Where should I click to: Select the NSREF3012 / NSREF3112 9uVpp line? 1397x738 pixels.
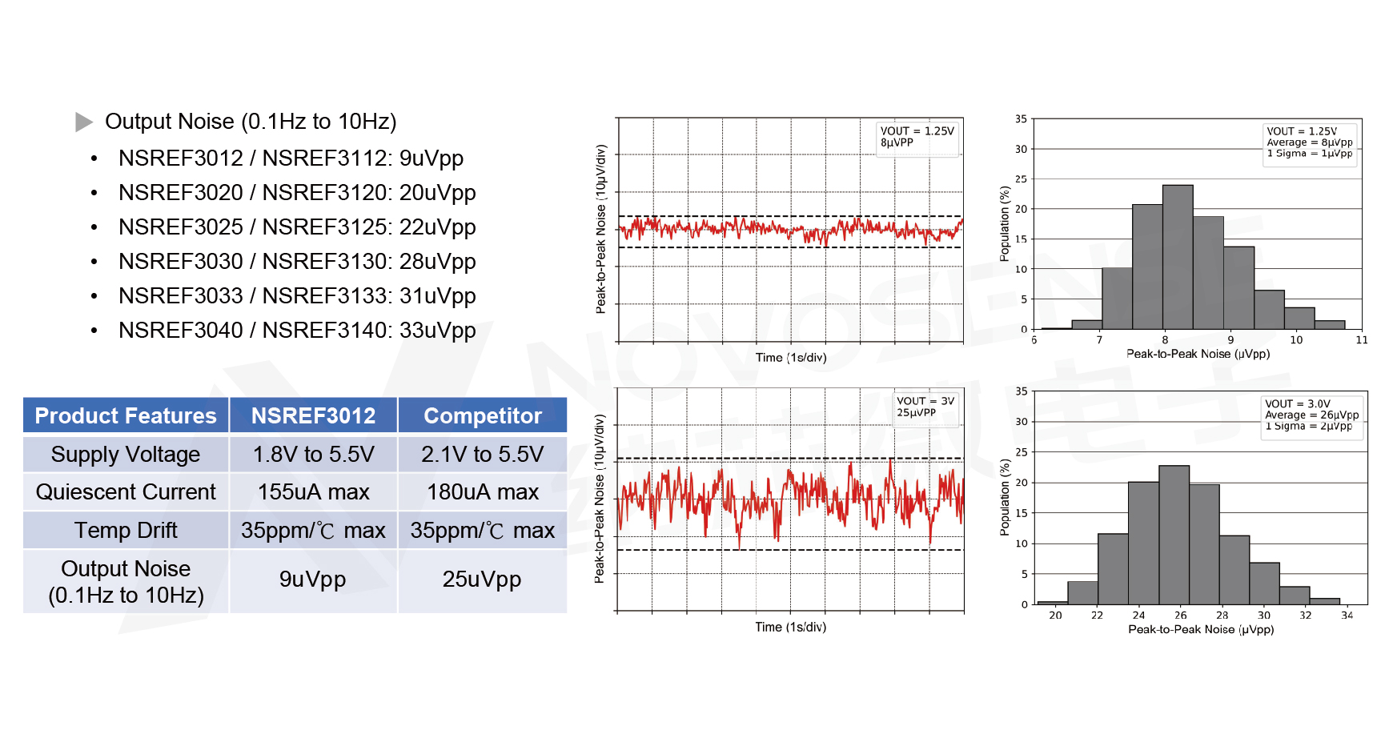click(291, 158)
